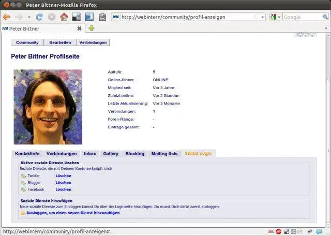This screenshot has width=331, height=236.
Task: Go to the home page icon
Action: [x=64, y=17]
